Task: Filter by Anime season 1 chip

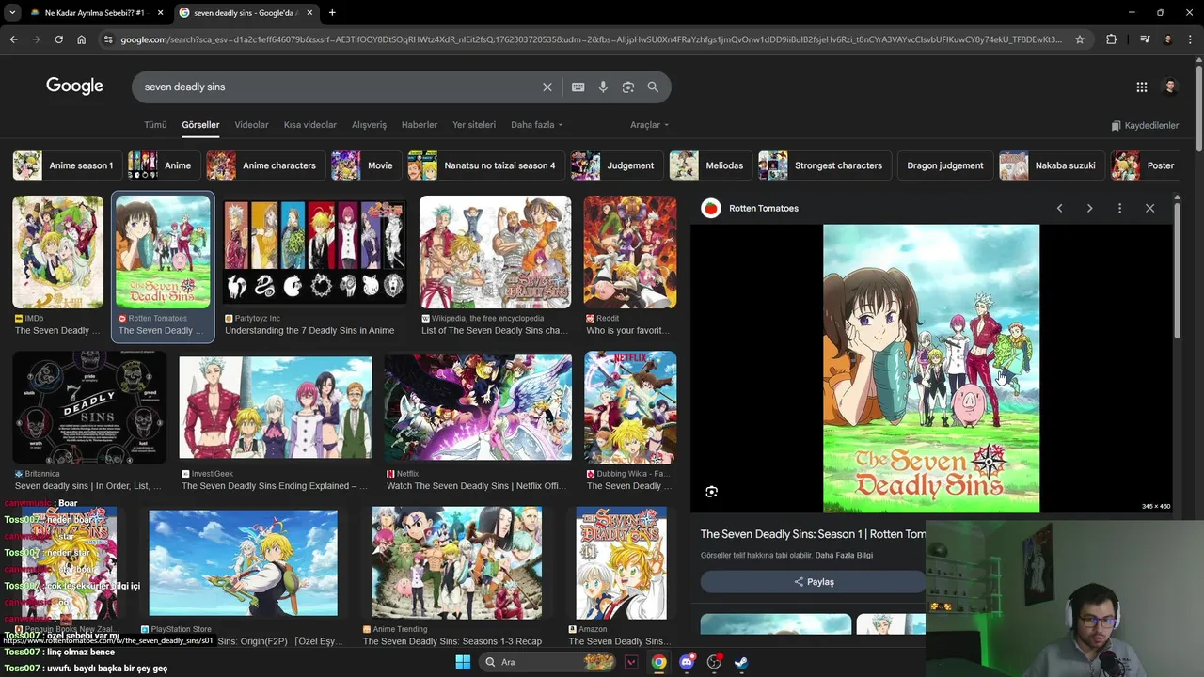Action: pos(66,165)
